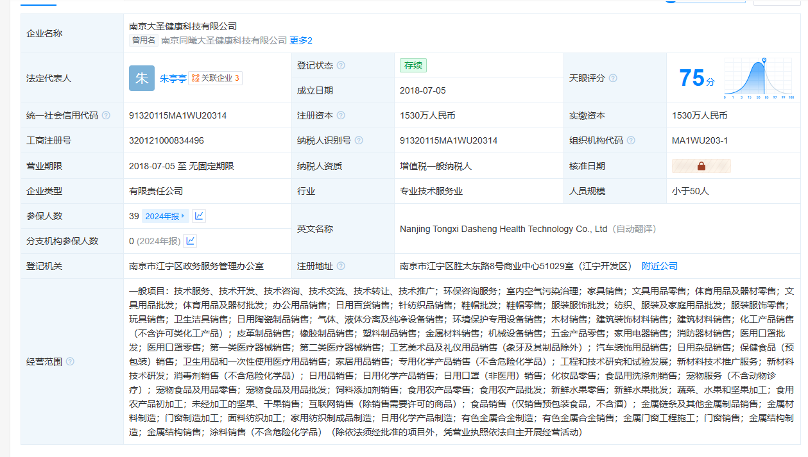Image resolution: width=808 pixels, height=457 pixels.
Task: Click the 统一社会信用代码 help icon
Action: (x=106, y=116)
